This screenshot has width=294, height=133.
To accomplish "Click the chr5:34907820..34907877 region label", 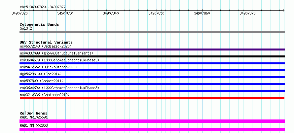I will [43, 7].
